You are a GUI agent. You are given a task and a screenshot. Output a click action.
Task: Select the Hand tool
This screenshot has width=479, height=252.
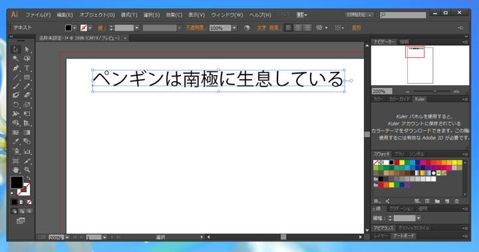[x=15, y=170]
